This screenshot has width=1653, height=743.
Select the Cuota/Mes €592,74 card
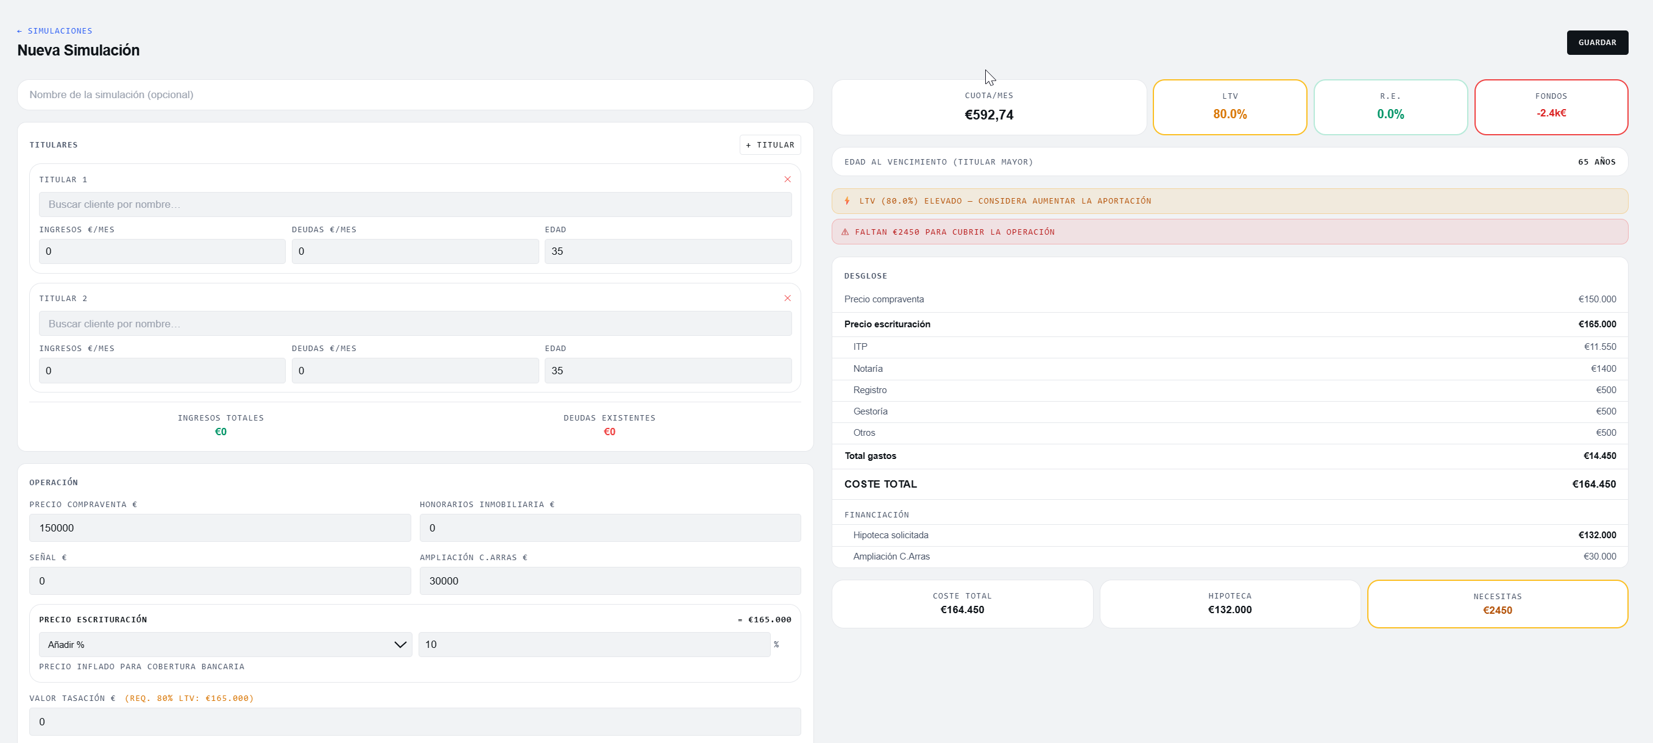989,107
